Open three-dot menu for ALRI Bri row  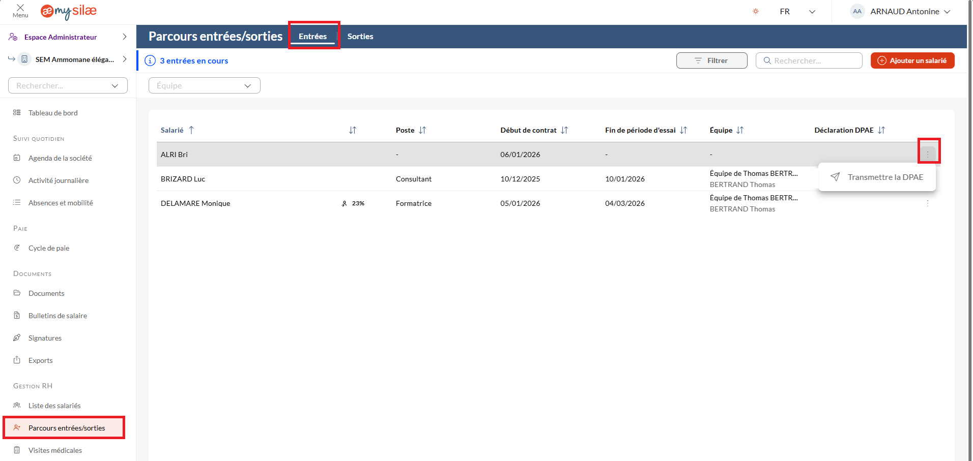(928, 154)
